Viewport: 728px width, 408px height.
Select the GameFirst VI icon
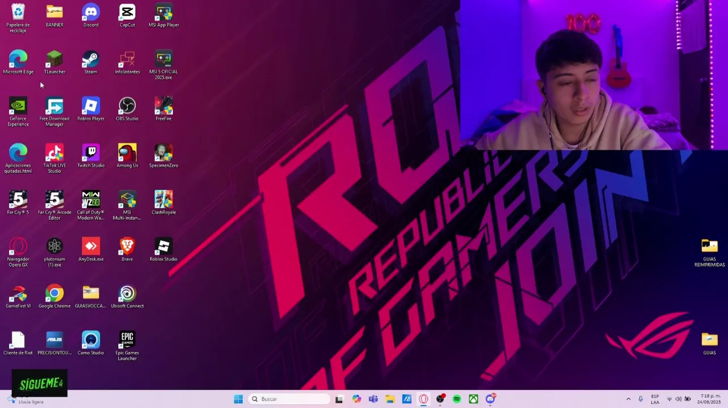[18, 297]
